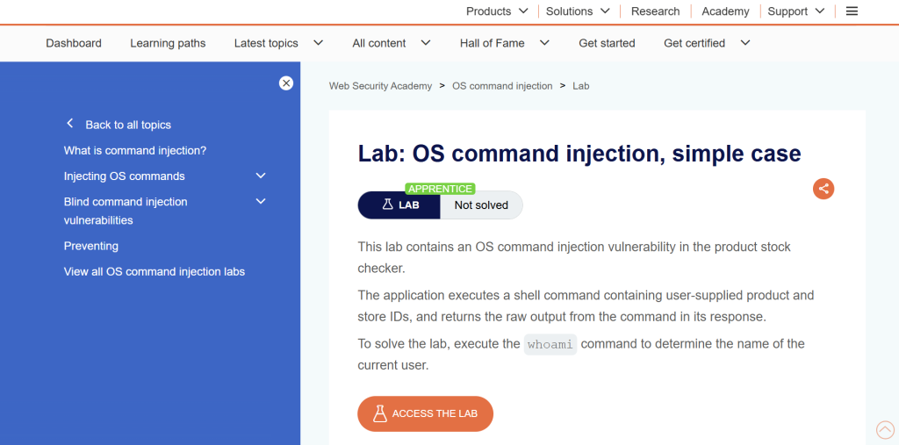Click Back to all topics link

pyautogui.click(x=128, y=125)
